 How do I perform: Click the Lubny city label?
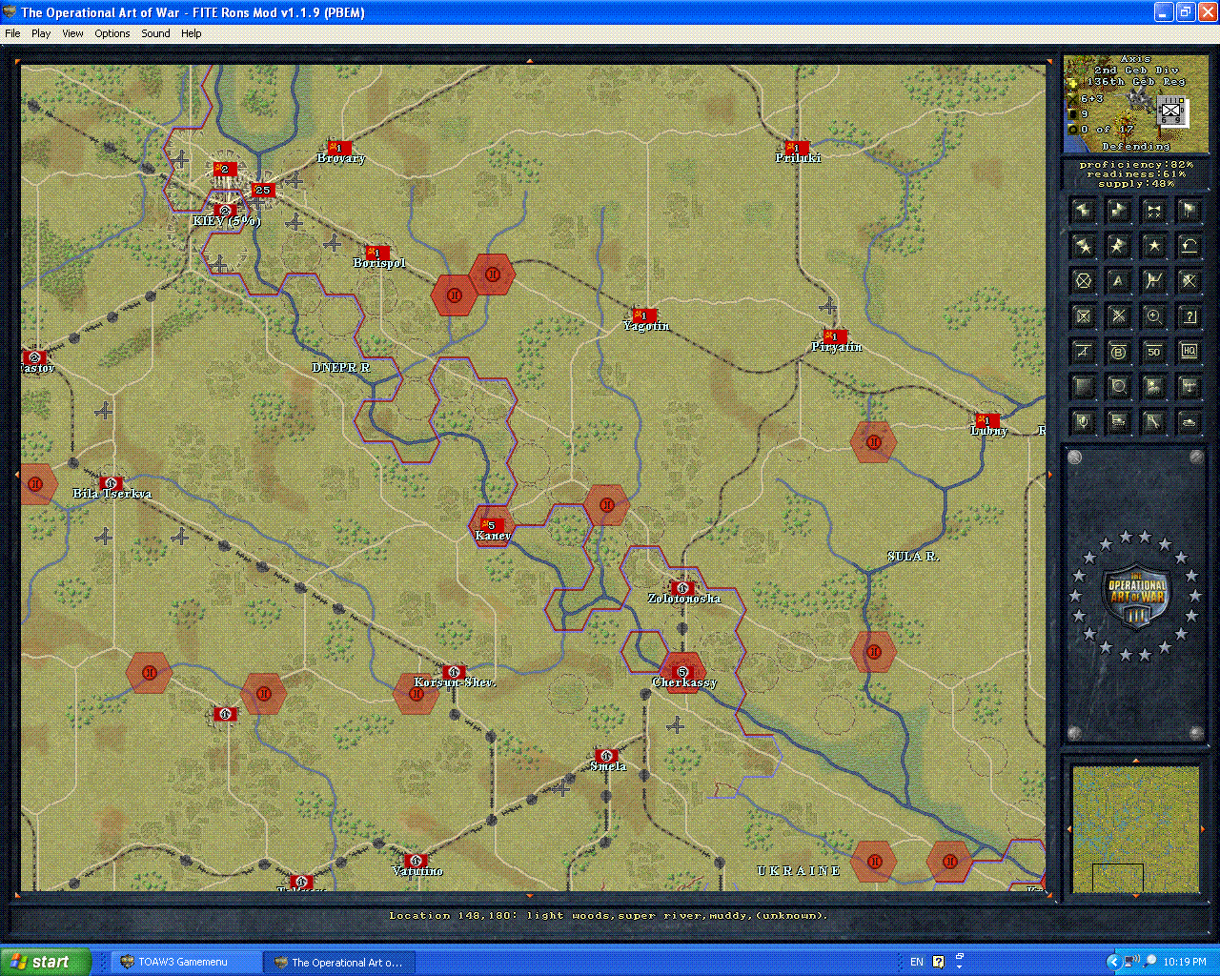[989, 431]
